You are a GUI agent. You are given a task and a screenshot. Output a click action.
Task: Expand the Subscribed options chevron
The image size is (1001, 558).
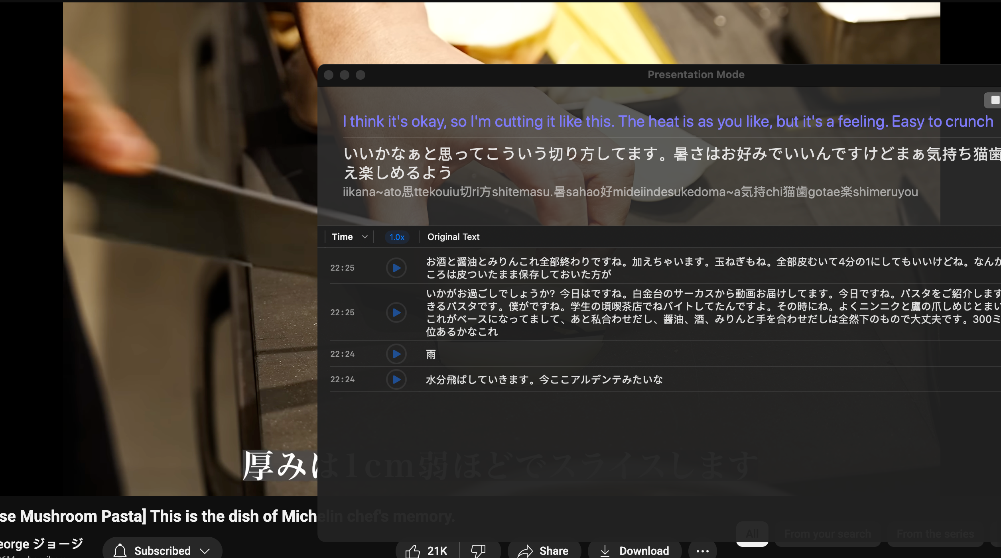(205, 551)
